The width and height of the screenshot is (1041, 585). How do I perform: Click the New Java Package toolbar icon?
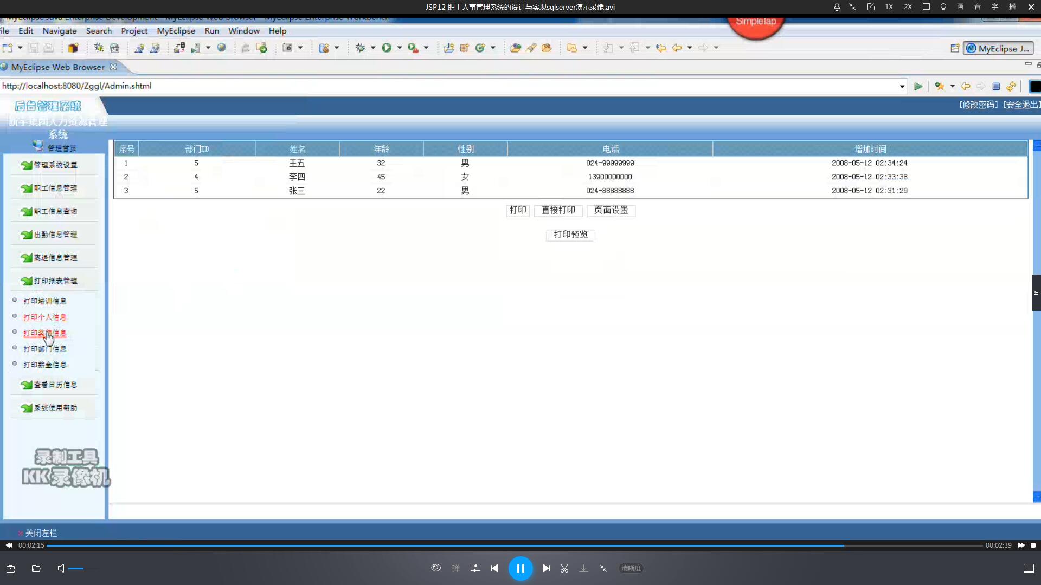coord(464,48)
